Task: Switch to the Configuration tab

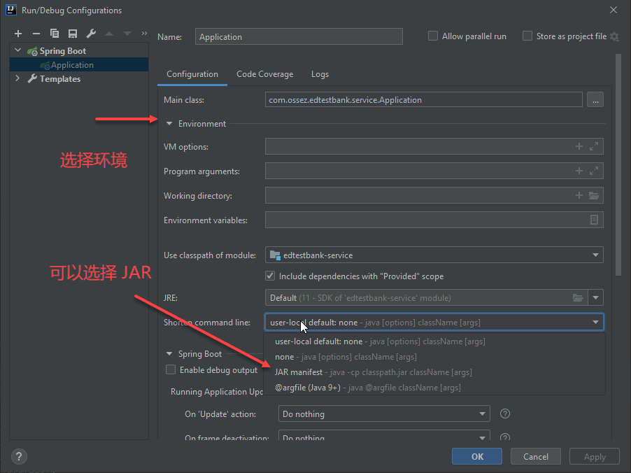Action: click(x=192, y=74)
